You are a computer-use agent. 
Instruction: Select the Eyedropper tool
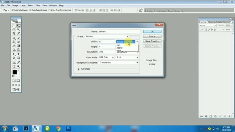pos(18,62)
